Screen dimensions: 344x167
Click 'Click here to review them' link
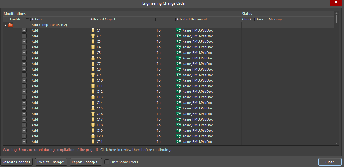point(136,150)
